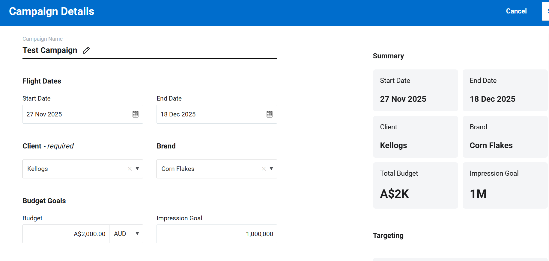This screenshot has height=261, width=549.
Task: Open the End Date calendar picker icon
Action: pyautogui.click(x=270, y=114)
